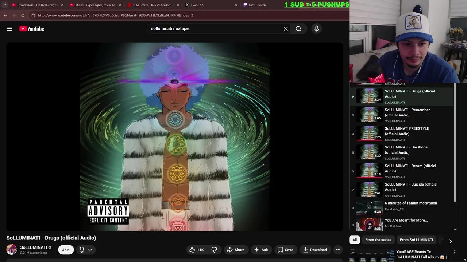The height and width of the screenshot is (262, 467).
Task: Select playlist item SoLLUMINATI - Drugs
Action: (x=401, y=96)
